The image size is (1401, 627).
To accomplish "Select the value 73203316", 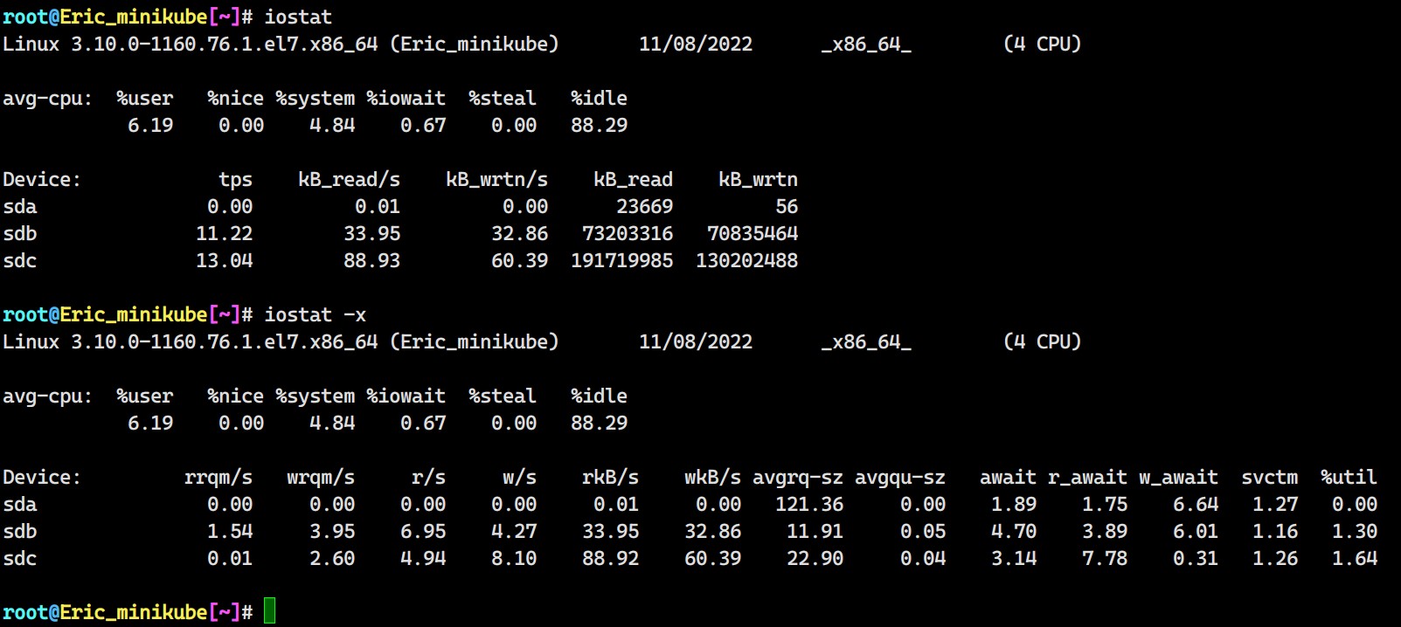I will point(628,234).
